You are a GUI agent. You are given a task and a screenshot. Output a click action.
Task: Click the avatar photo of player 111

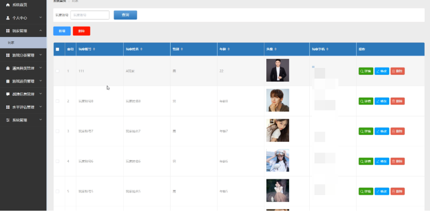pos(277,70)
